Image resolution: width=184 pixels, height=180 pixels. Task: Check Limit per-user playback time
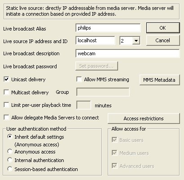tap(6, 105)
